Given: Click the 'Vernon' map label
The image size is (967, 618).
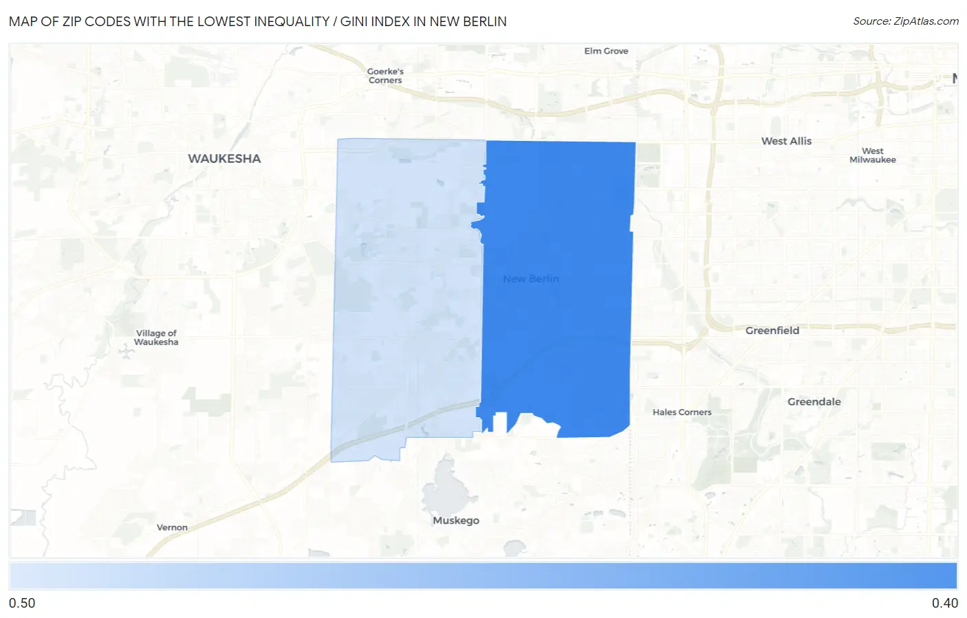Looking at the screenshot, I should point(172,528).
